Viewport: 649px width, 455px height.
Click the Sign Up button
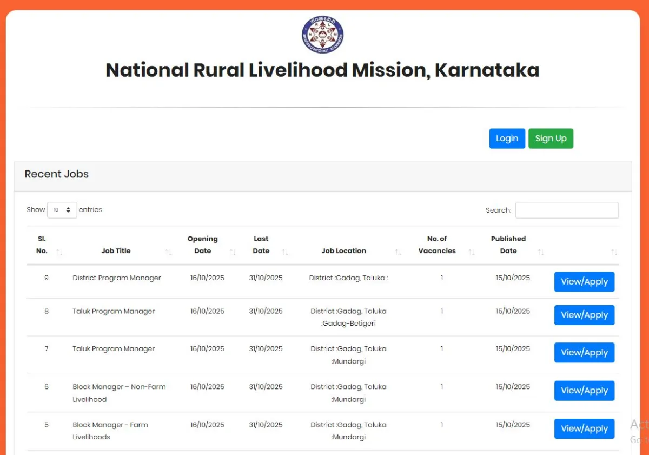[551, 139]
